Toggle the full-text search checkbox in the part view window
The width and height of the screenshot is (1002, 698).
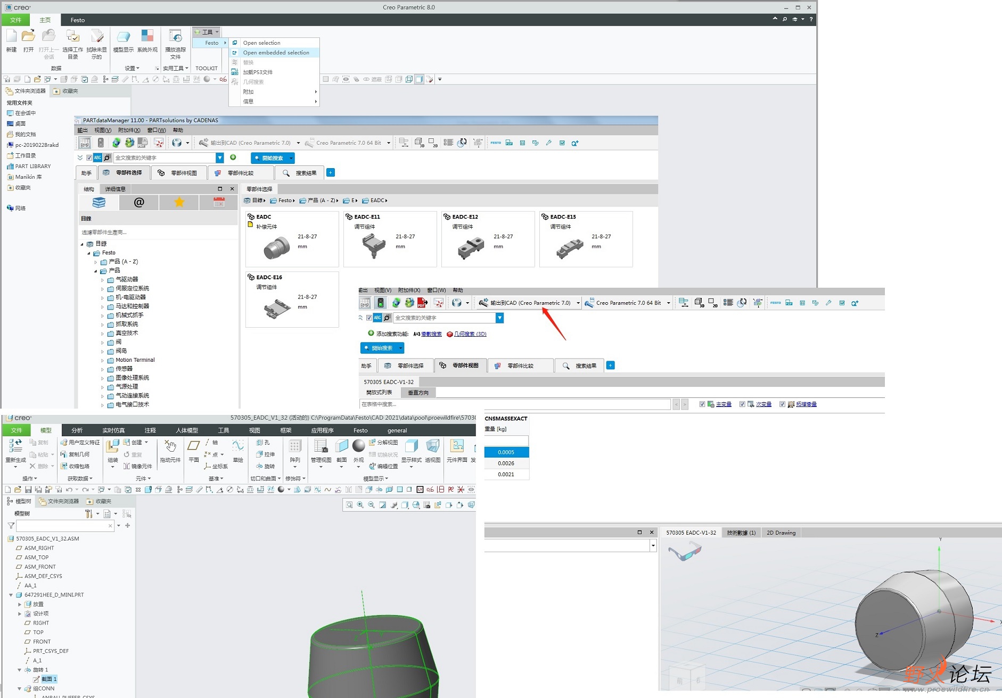(369, 318)
